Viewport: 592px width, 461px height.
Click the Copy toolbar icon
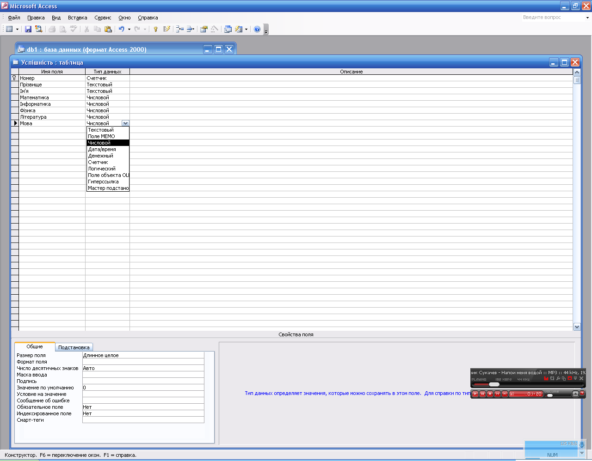point(97,29)
